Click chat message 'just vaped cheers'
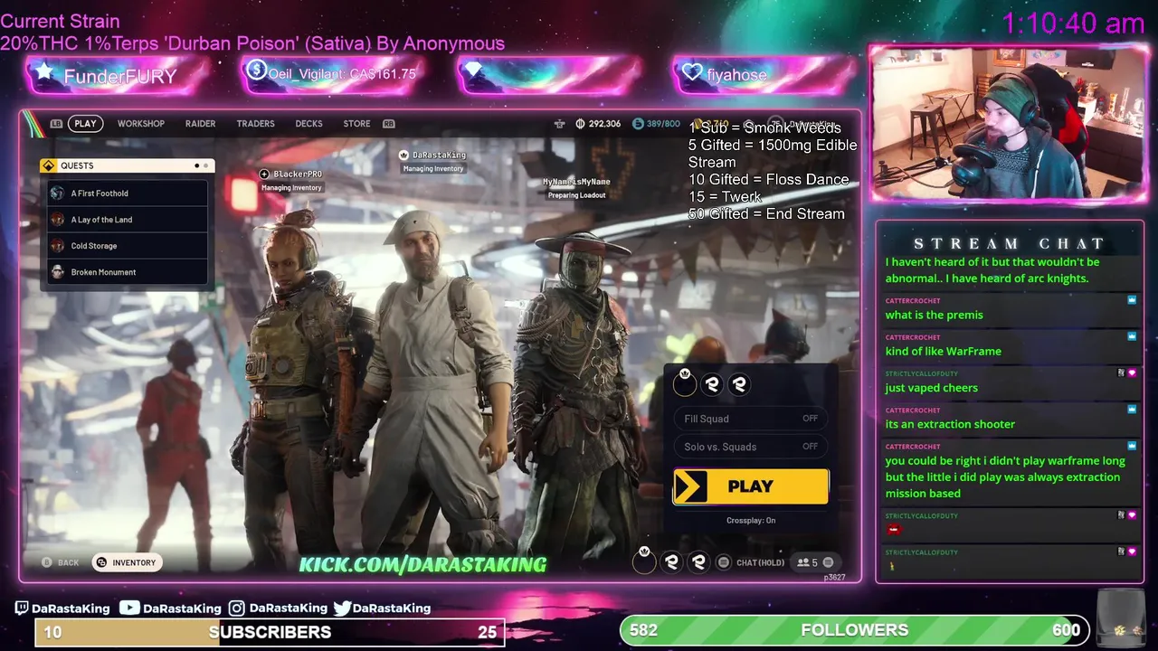Screen dimensions: 1158x651 coord(931,388)
